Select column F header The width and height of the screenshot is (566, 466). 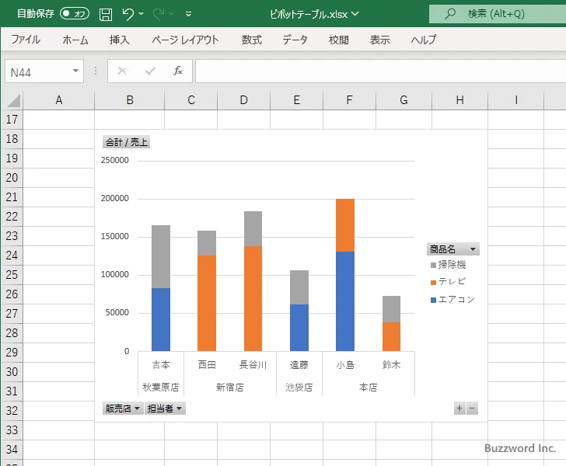[x=349, y=100]
